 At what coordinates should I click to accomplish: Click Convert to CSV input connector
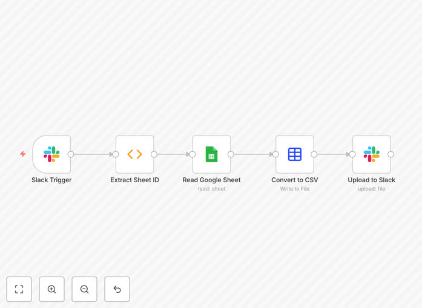275,154
